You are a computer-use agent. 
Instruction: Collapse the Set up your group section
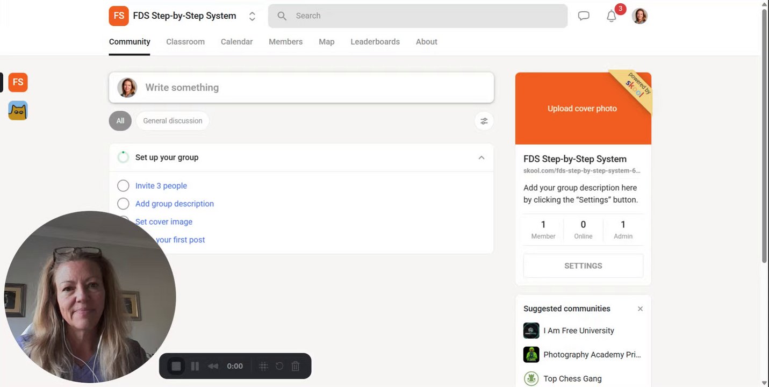coord(481,157)
